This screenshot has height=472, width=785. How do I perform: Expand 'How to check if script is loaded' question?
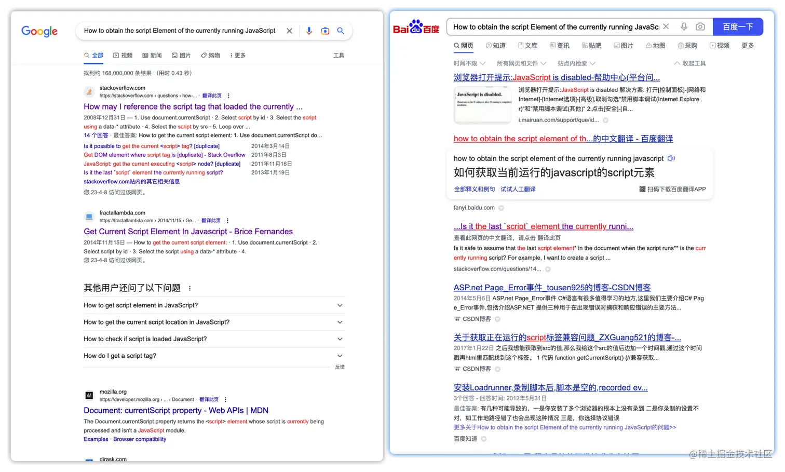pos(214,339)
